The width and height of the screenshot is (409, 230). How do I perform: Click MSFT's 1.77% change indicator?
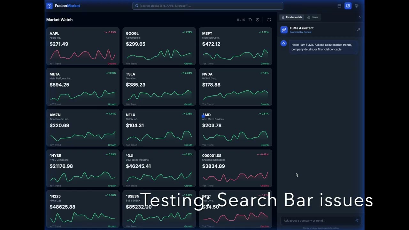(x=264, y=32)
